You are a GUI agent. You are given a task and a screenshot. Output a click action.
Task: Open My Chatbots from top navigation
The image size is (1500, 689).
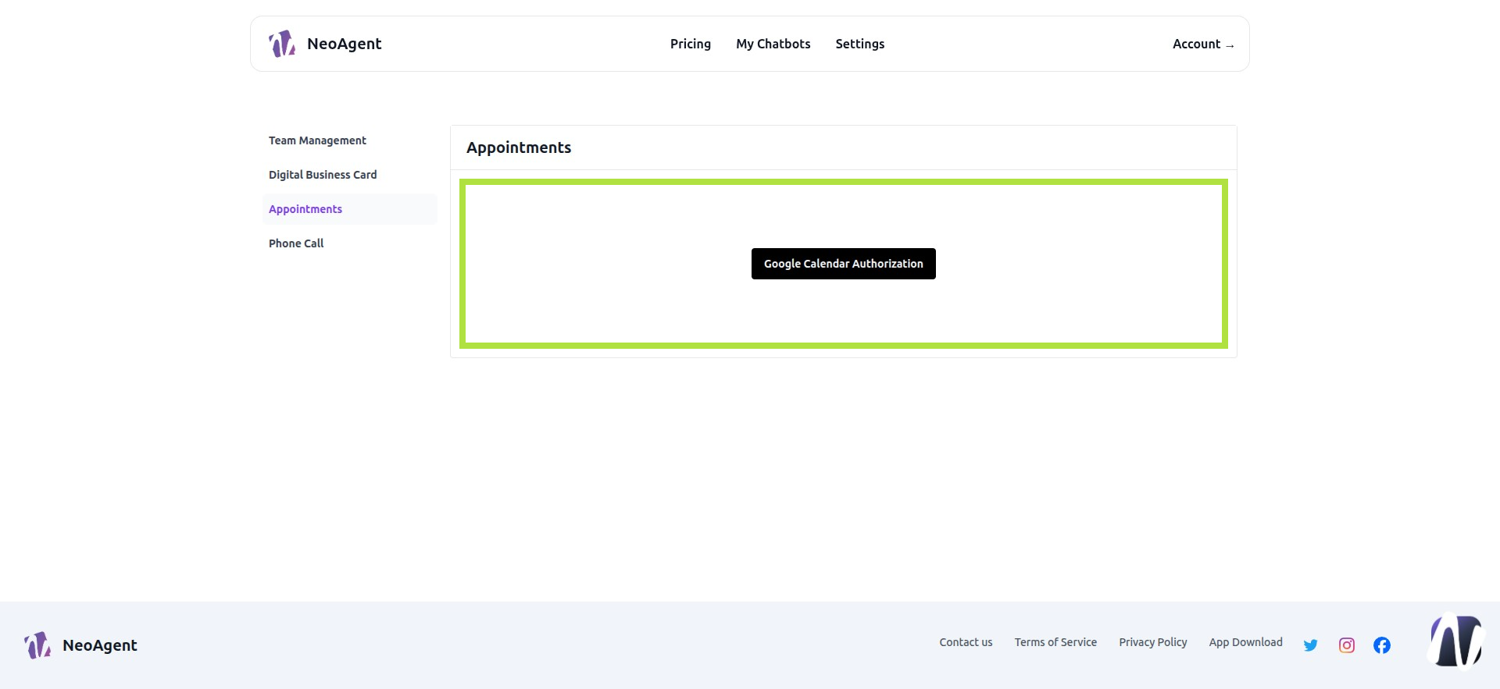(773, 44)
